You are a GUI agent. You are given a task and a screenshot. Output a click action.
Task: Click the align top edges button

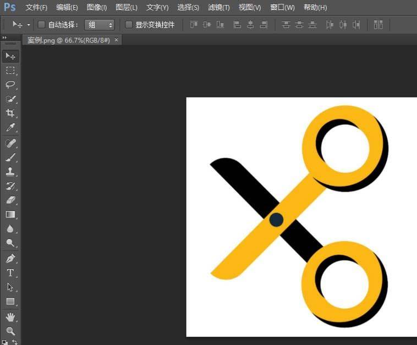pos(194,25)
